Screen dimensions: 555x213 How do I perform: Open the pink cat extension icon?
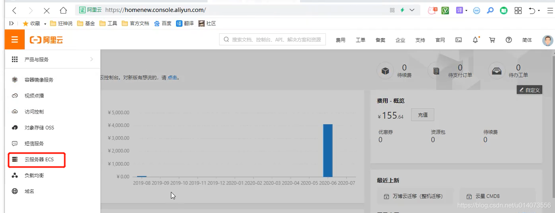pos(432,10)
